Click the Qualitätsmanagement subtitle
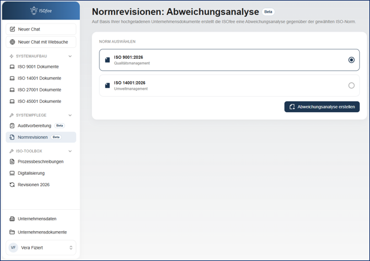Screen dimensions: 370x261 point(132,63)
